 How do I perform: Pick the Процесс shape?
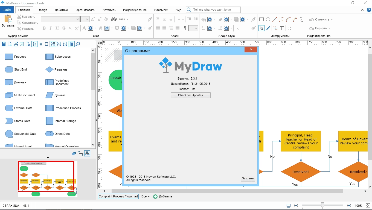16,57
